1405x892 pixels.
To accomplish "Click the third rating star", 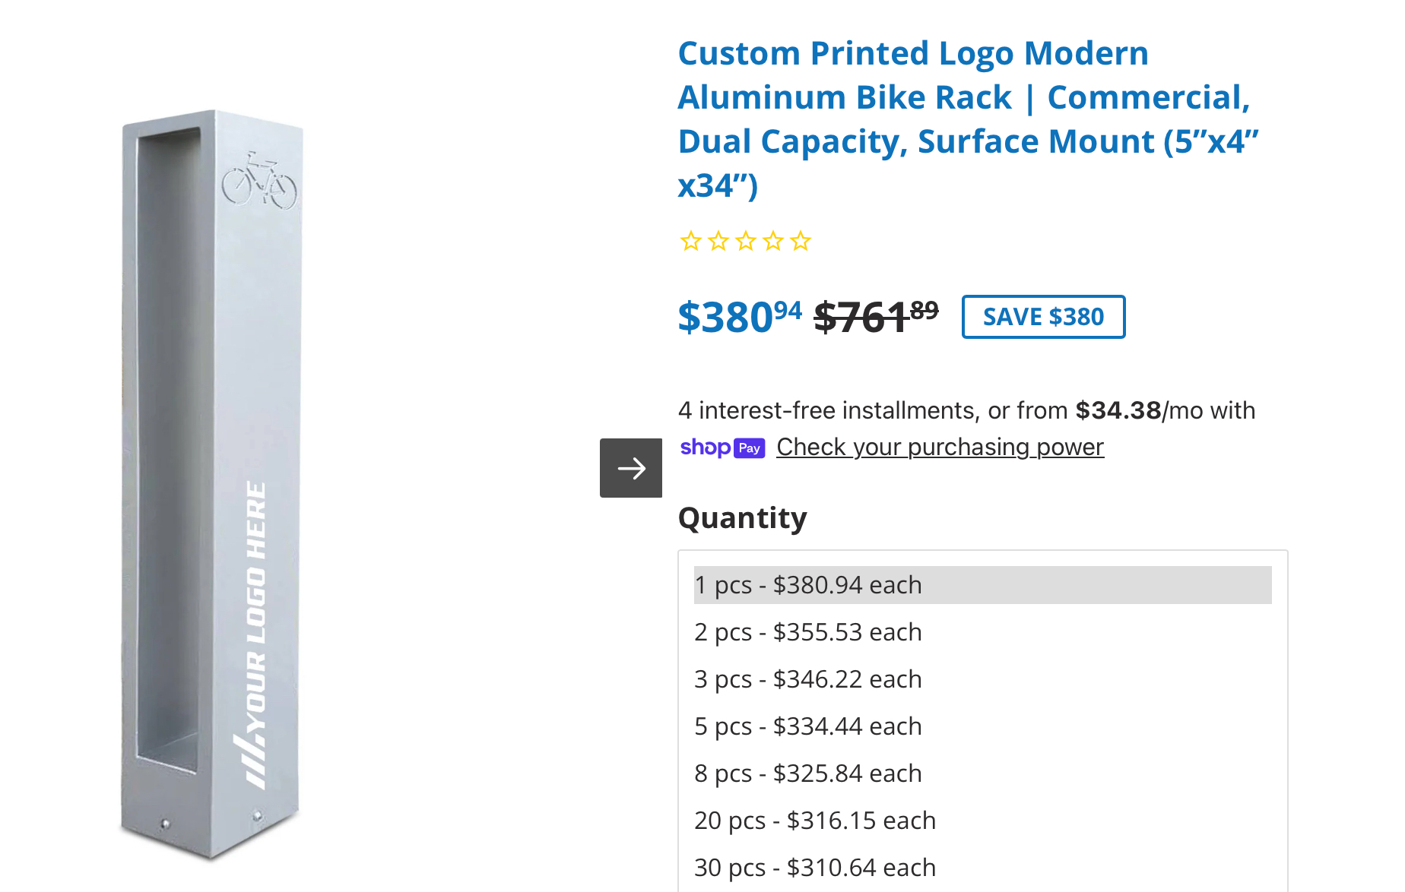I will [746, 242].
